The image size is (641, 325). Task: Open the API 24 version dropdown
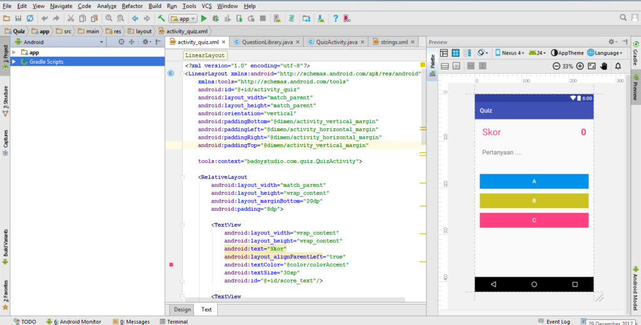[x=538, y=53]
